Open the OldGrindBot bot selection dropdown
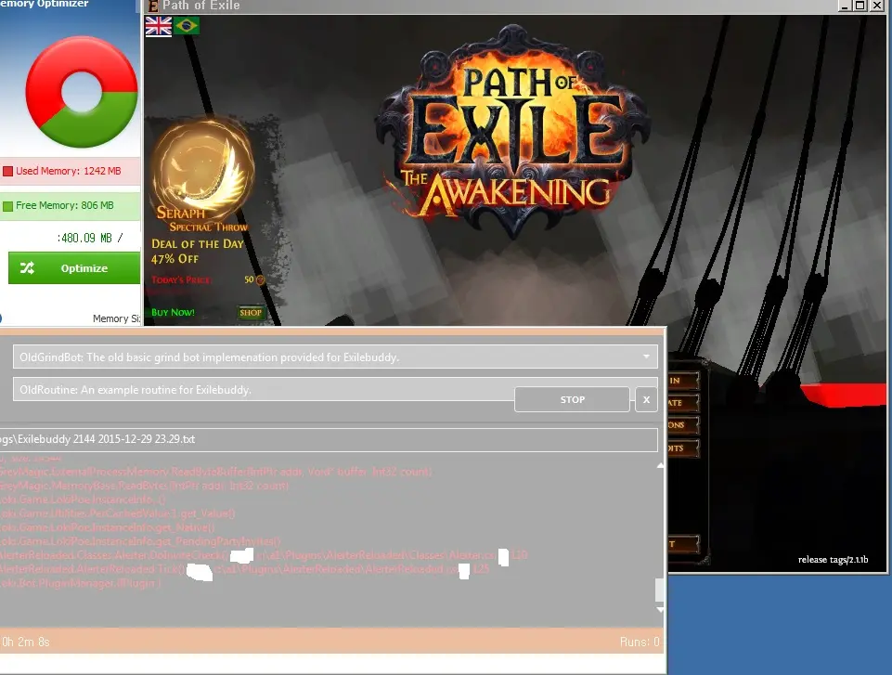This screenshot has height=675, width=892. click(x=335, y=357)
